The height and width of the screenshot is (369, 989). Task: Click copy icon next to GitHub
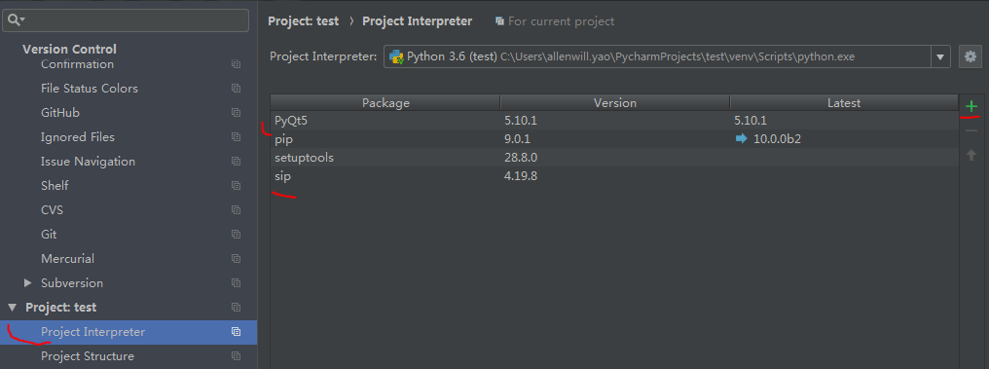(x=236, y=112)
